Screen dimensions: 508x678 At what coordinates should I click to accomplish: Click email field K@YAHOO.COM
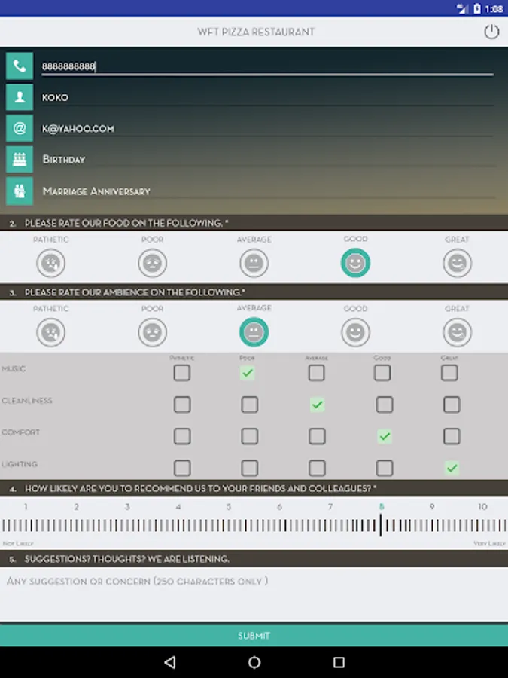tap(267, 128)
